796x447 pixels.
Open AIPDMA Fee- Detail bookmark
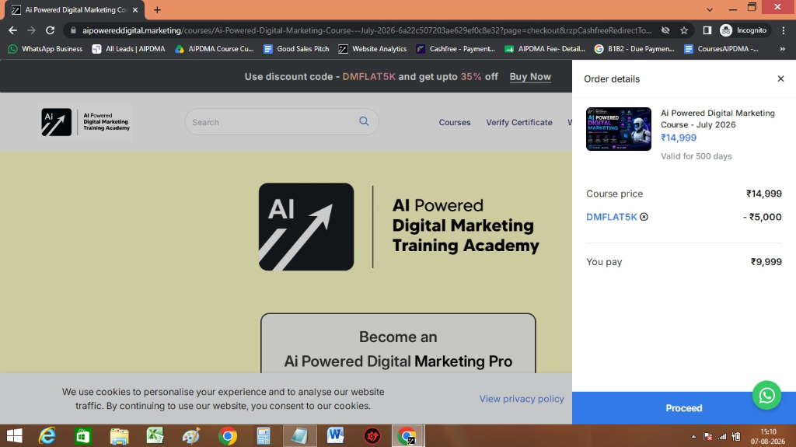coord(545,49)
